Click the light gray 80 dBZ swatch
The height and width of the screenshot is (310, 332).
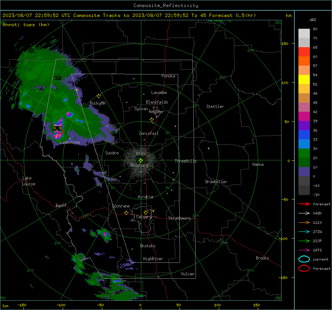click(304, 33)
